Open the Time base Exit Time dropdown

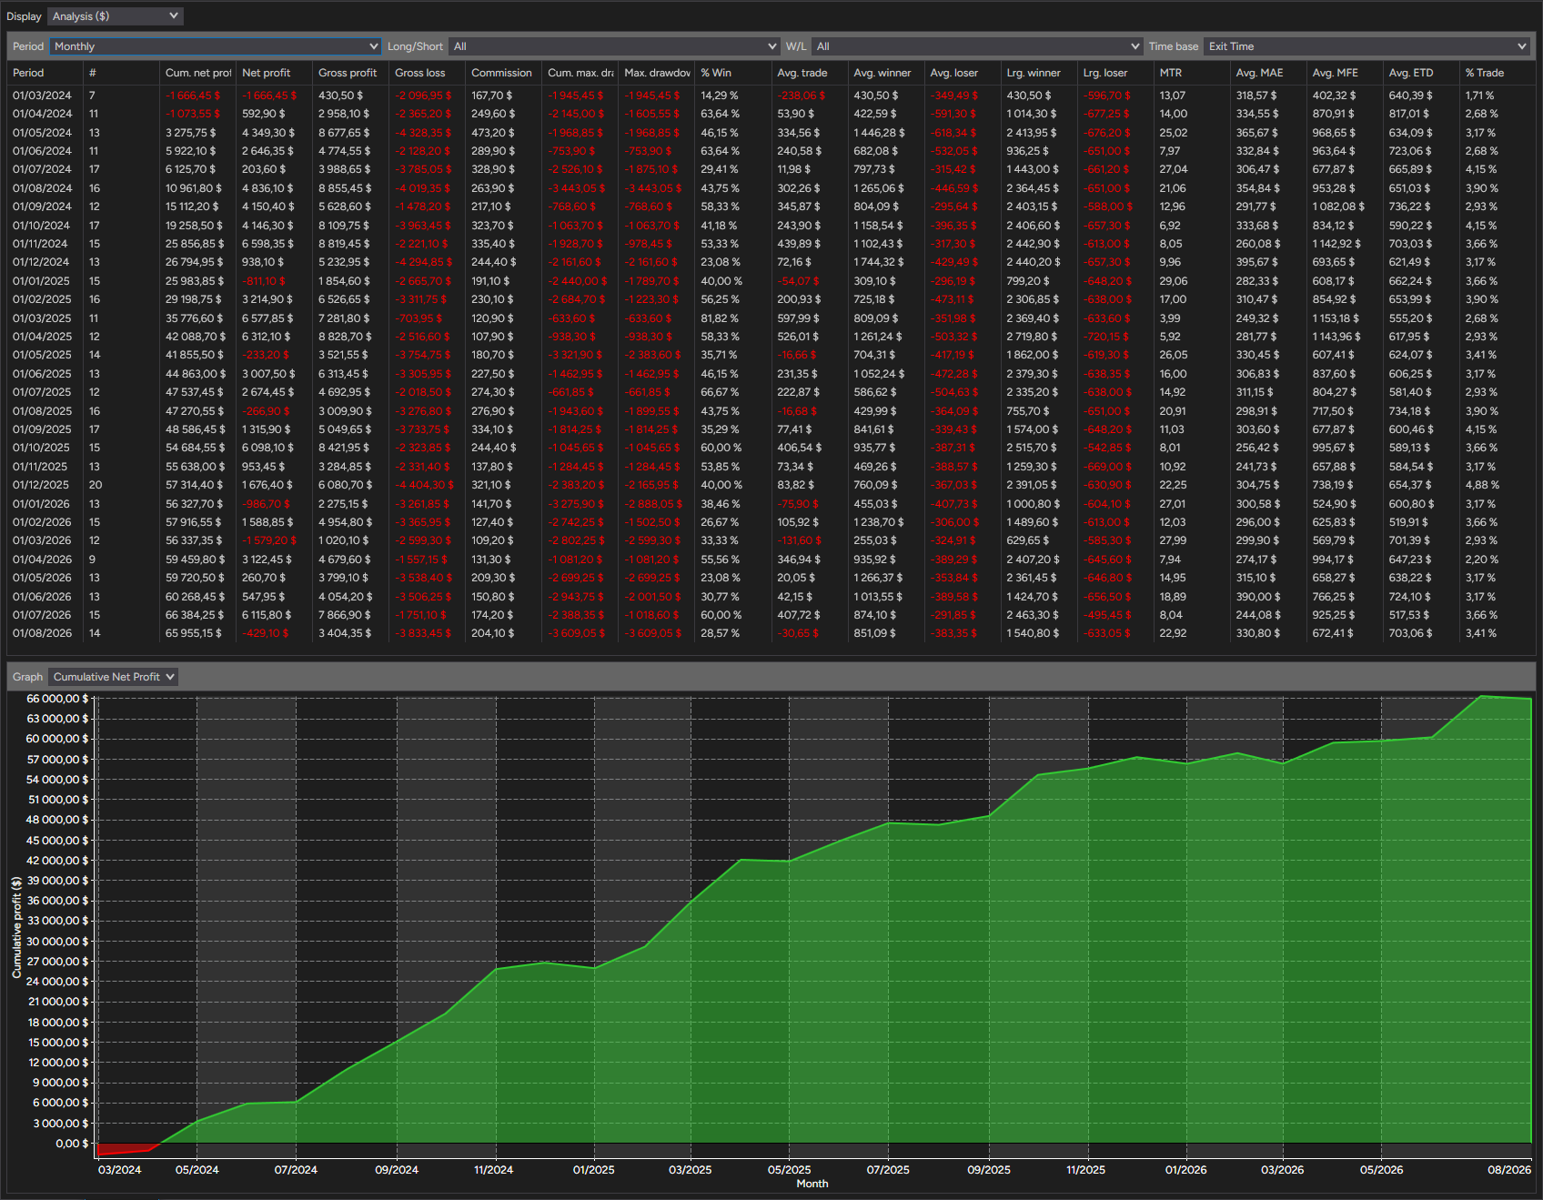pyautogui.click(x=1367, y=46)
